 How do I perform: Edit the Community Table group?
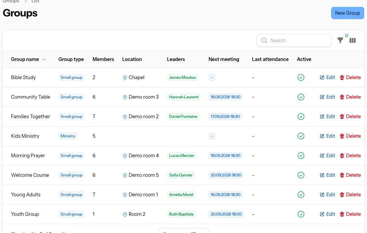[327, 97]
